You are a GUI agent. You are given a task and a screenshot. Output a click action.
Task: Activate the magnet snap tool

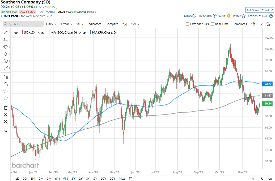tap(6, 77)
